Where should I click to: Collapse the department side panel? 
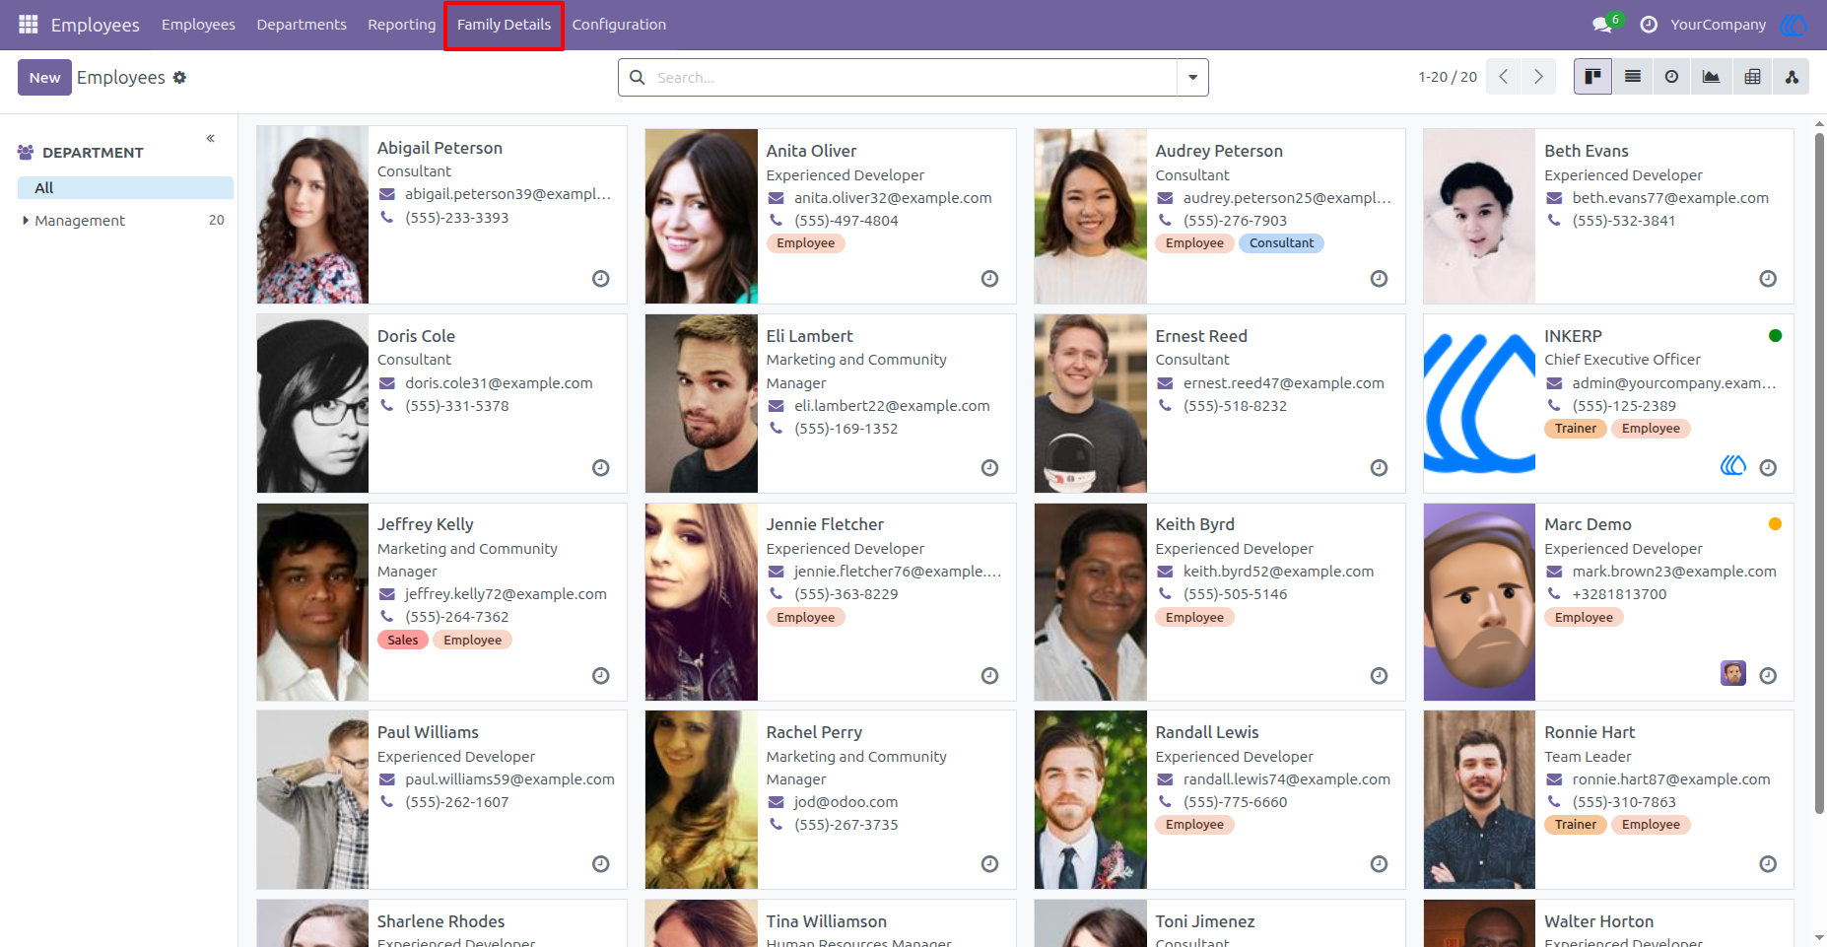click(x=211, y=139)
